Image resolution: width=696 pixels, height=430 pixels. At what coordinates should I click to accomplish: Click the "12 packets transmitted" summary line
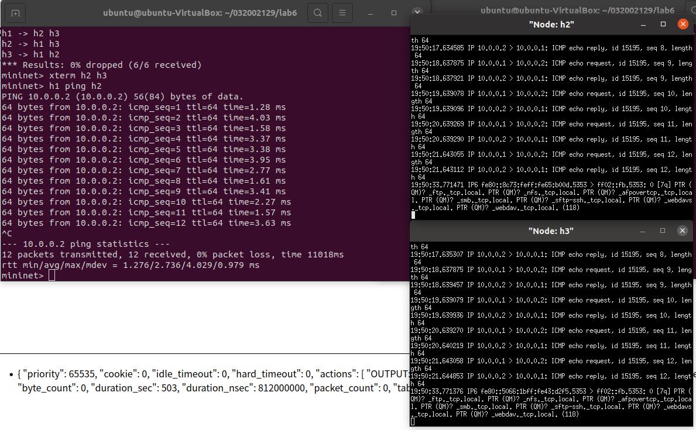click(173, 254)
